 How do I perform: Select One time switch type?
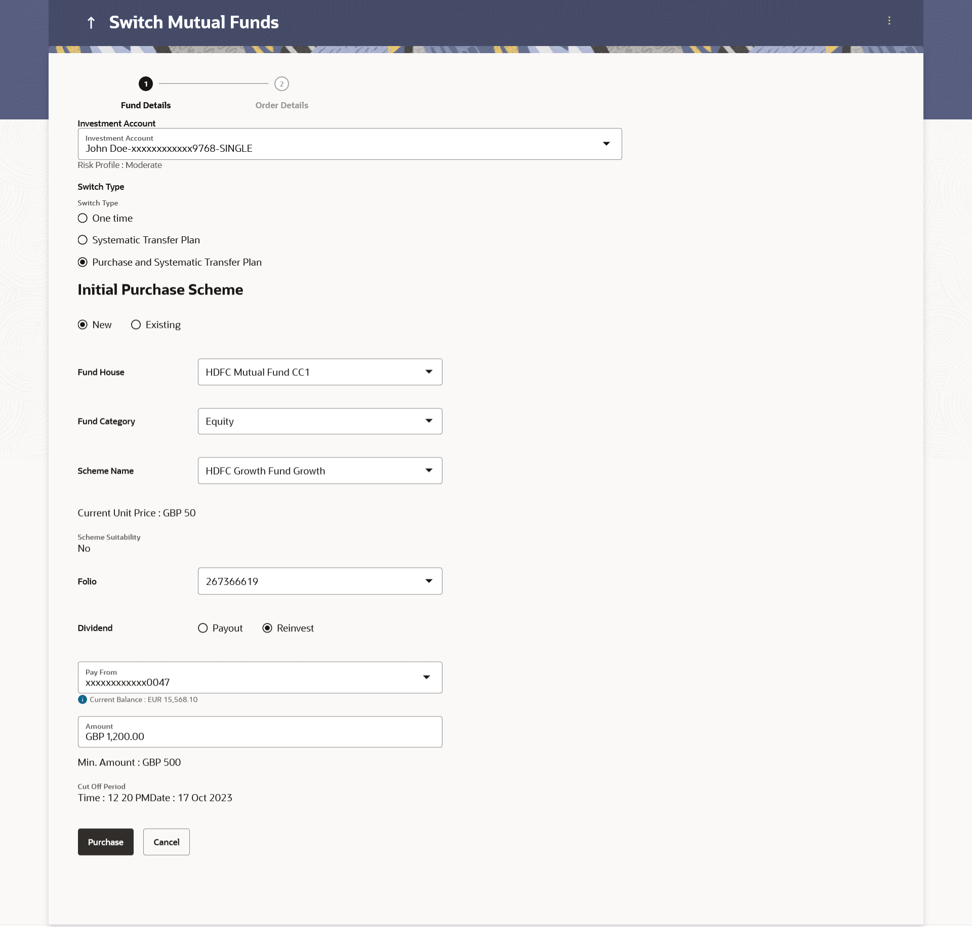pyautogui.click(x=83, y=218)
